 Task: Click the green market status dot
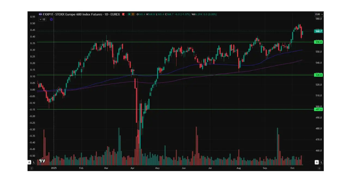[x=129, y=14]
